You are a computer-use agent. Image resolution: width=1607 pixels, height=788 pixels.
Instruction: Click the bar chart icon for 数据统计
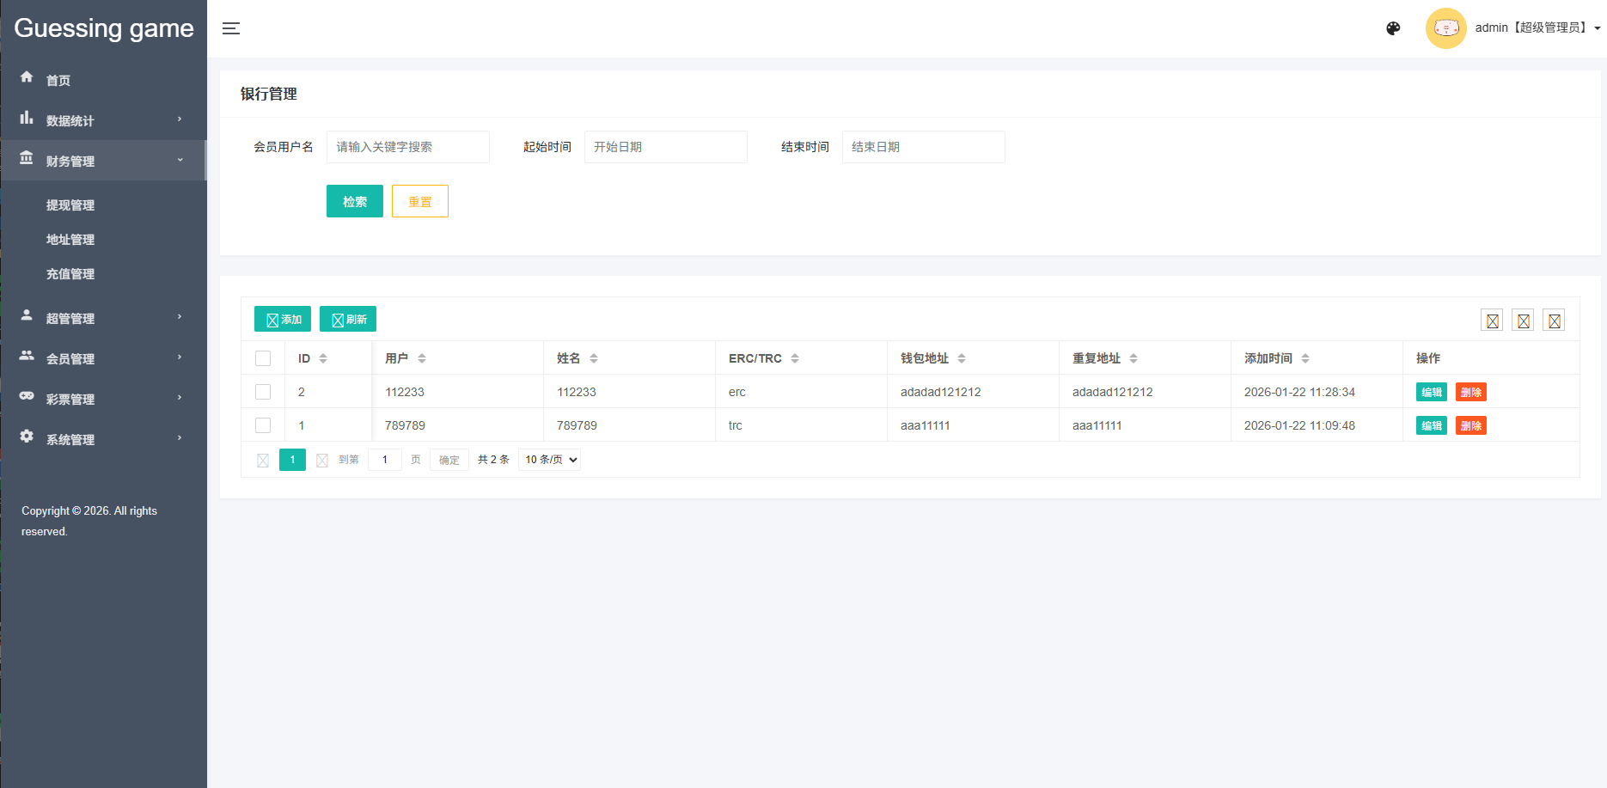[27, 118]
